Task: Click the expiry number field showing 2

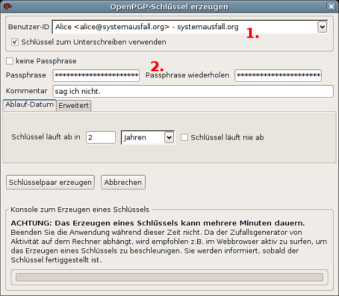Action: pos(101,138)
